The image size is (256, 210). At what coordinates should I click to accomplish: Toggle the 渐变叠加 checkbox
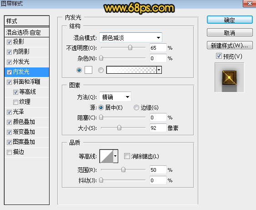coord(9,132)
